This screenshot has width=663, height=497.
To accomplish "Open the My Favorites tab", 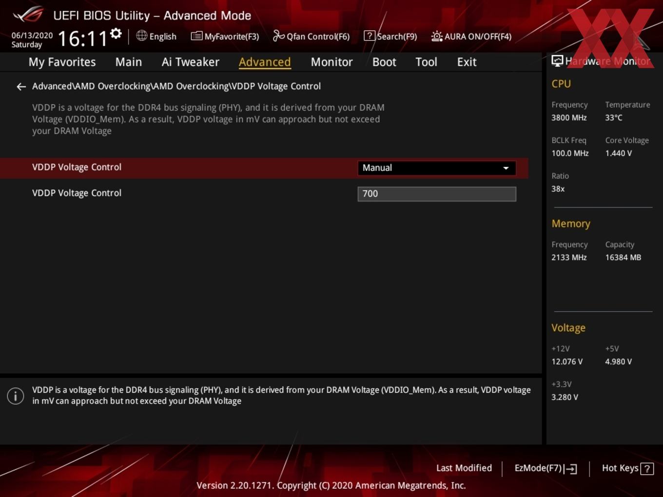I will point(62,62).
